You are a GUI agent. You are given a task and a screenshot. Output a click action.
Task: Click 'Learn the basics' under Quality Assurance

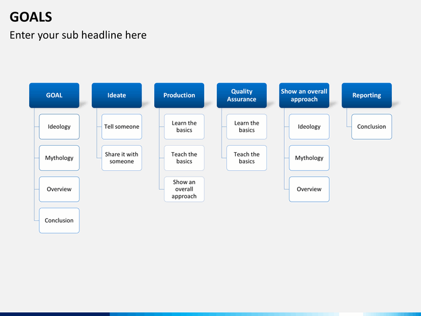[247, 126]
